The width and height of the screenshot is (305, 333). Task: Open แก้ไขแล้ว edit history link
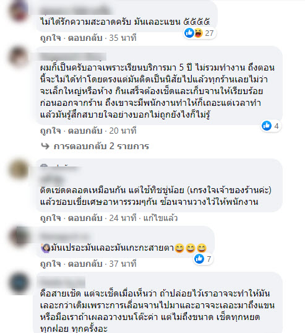point(160,218)
